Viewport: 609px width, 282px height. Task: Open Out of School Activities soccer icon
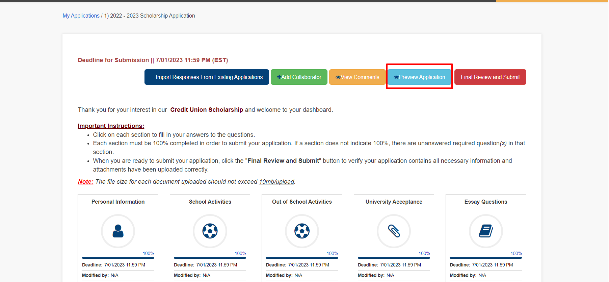pos(302,231)
